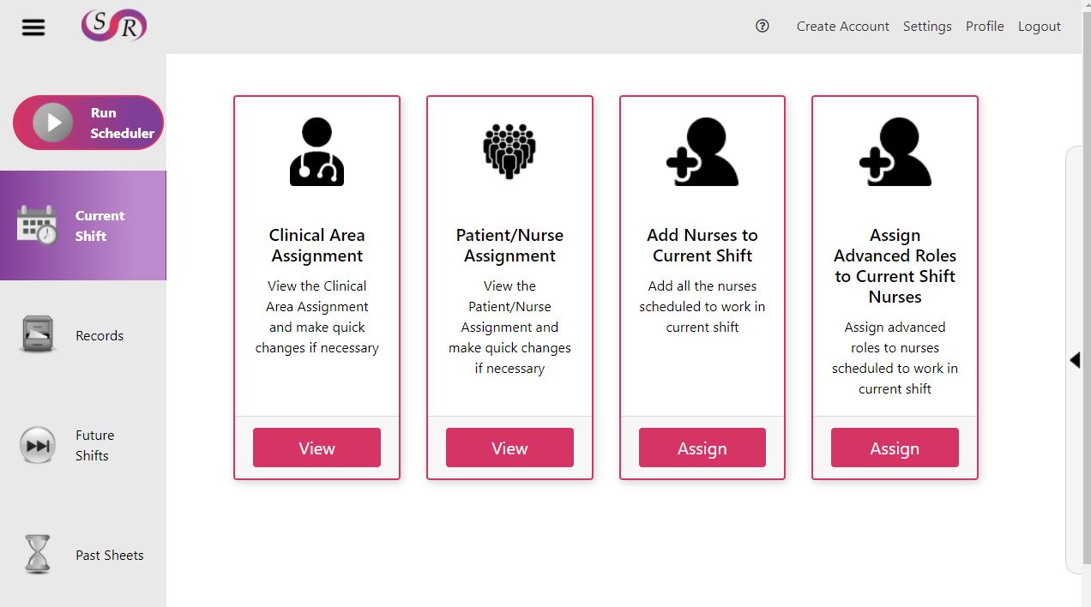Screen dimensions: 1091x607
Task: Click the add-person icon in Assign Advanced Roles card
Action: pos(895,152)
